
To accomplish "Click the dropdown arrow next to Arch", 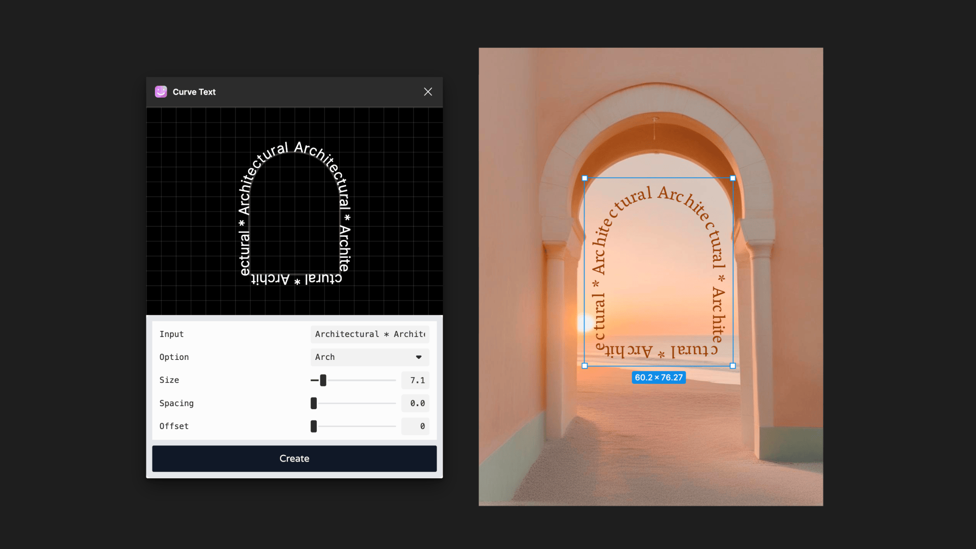I will [x=419, y=357].
